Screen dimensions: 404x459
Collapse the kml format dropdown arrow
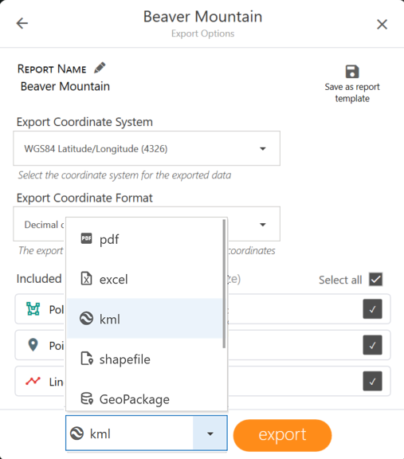[210, 433]
